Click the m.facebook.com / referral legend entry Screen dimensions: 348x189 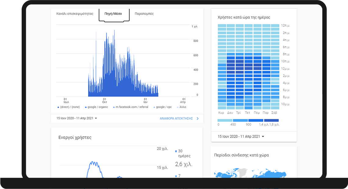[x=131, y=107]
